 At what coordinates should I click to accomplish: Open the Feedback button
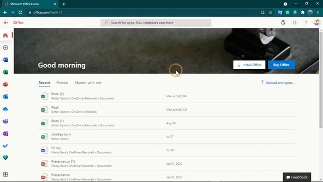coord(297,177)
